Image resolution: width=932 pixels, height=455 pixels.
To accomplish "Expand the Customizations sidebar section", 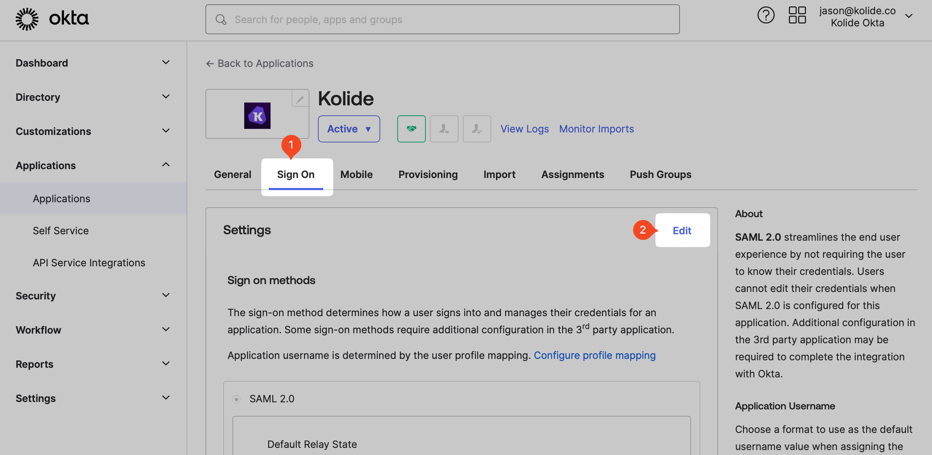I will (93, 131).
